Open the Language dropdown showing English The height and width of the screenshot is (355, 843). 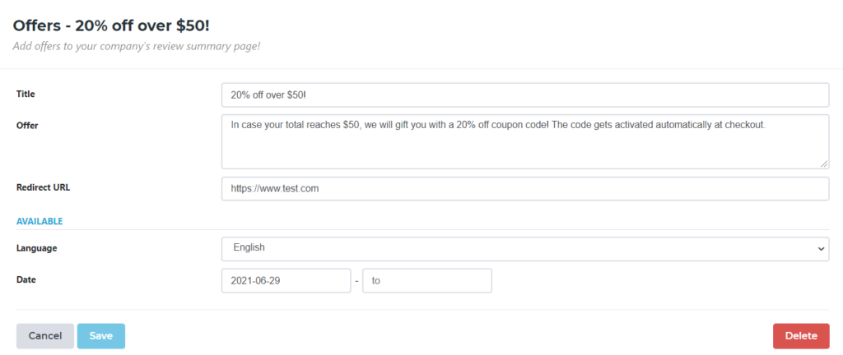pos(524,248)
